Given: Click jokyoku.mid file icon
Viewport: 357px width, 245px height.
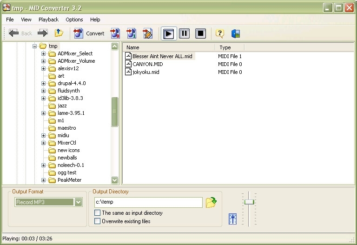Looking at the screenshot, I should point(128,72).
